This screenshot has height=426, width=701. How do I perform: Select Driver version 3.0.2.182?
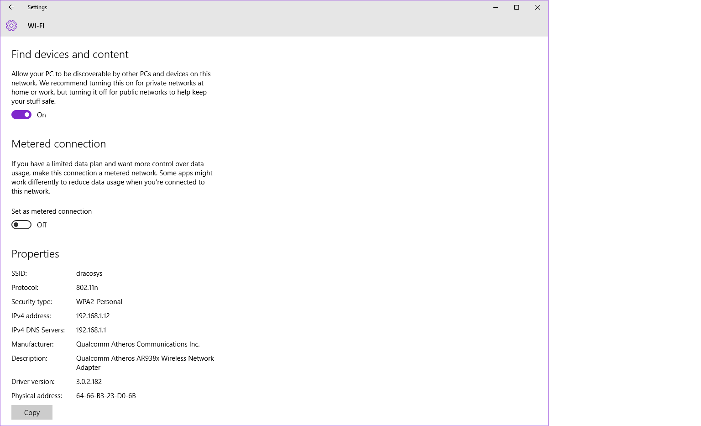point(89,382)
